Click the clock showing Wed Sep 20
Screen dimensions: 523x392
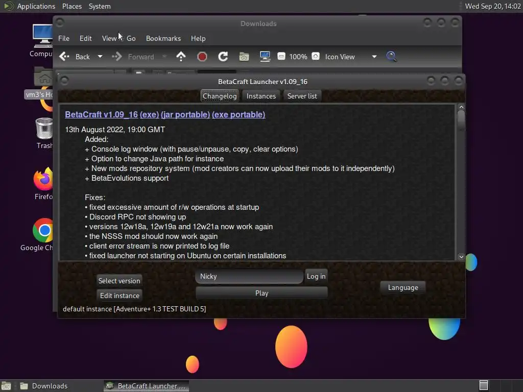click(x=493, y=6)
